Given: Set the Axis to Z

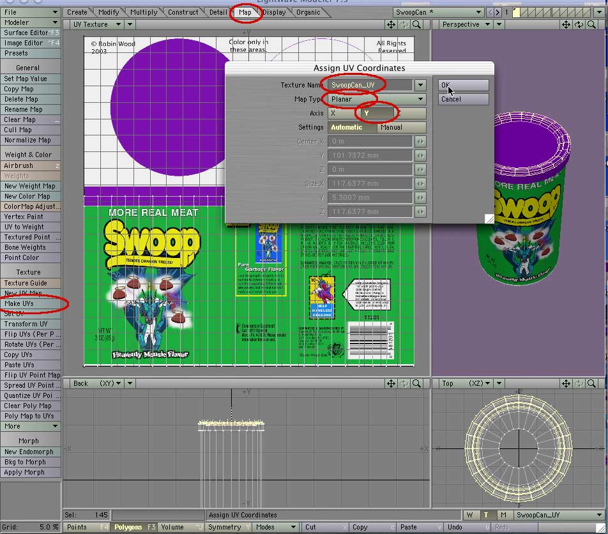Looking at the screenshot, I should click(x=410, y=113).
